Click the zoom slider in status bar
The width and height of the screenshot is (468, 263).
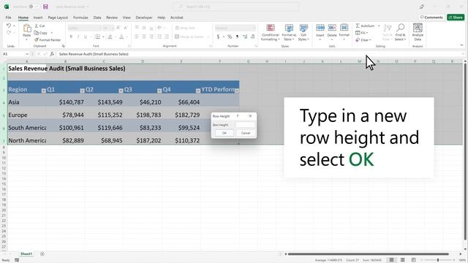point(438,260)
